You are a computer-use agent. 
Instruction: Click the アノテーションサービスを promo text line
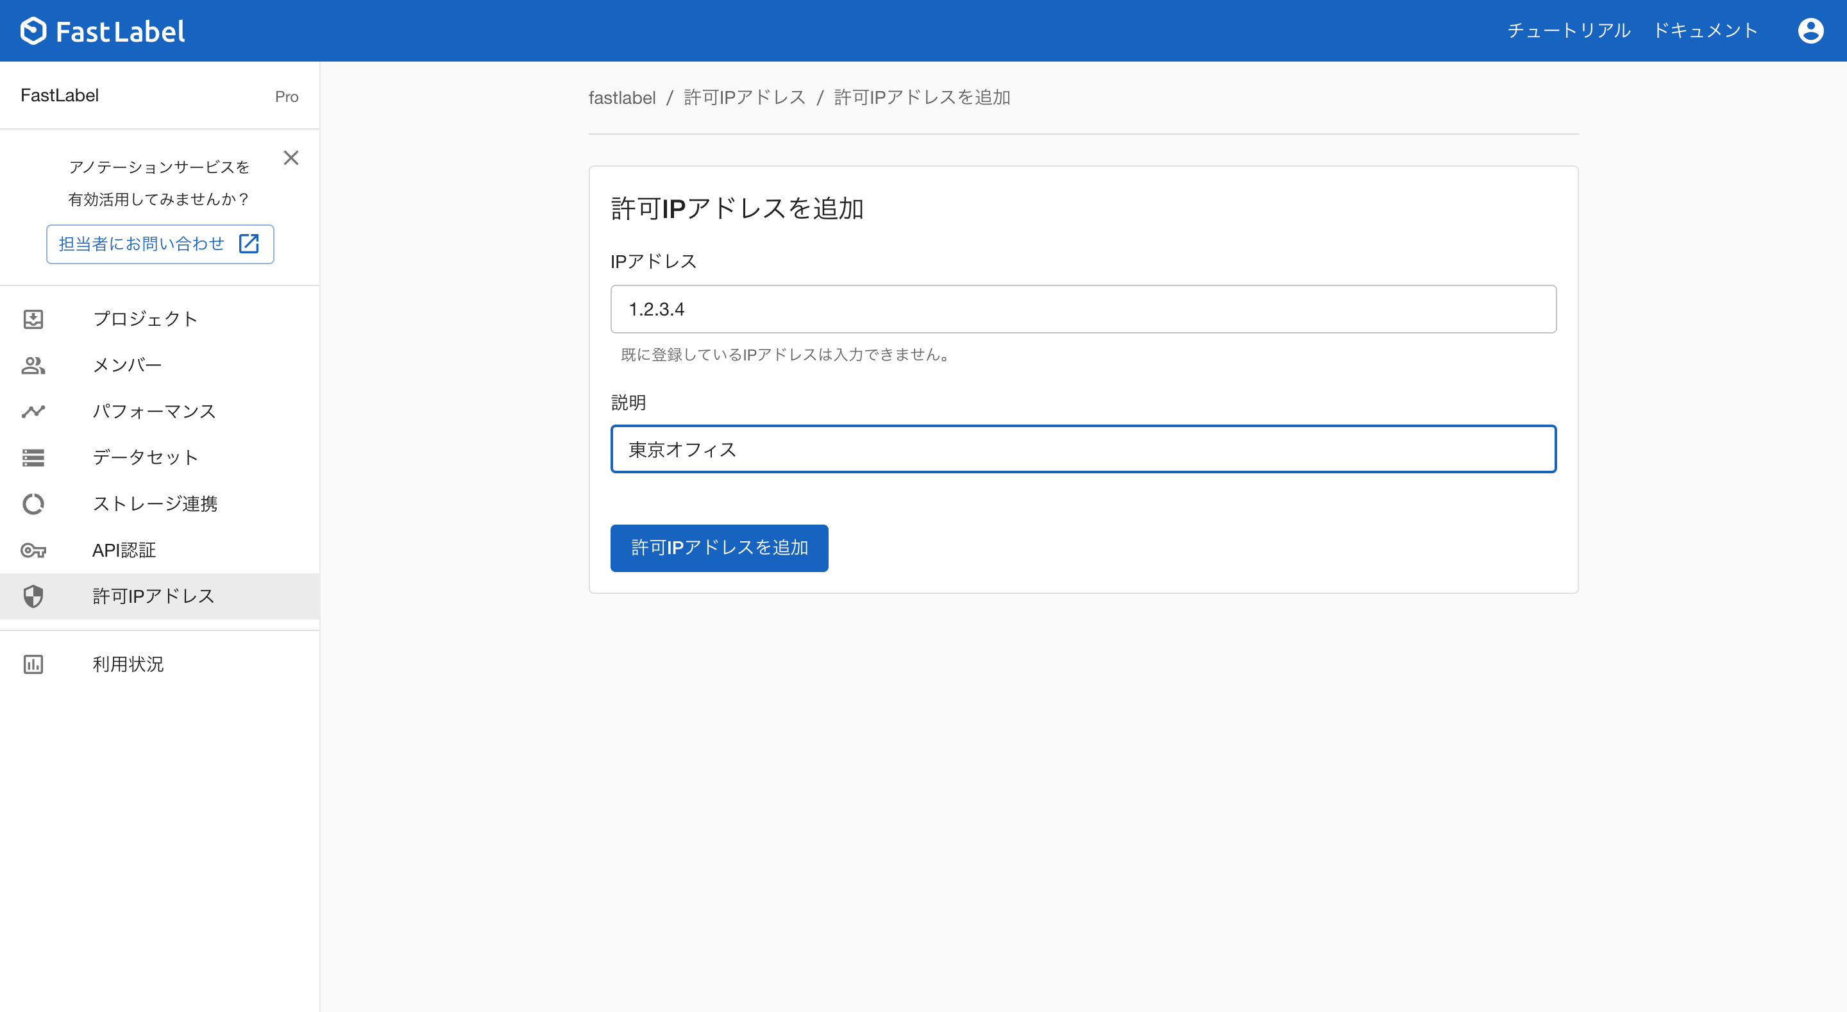(x=159, y=167)
